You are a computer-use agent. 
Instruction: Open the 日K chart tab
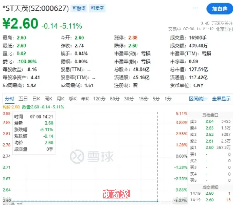(x=36, y=99)
